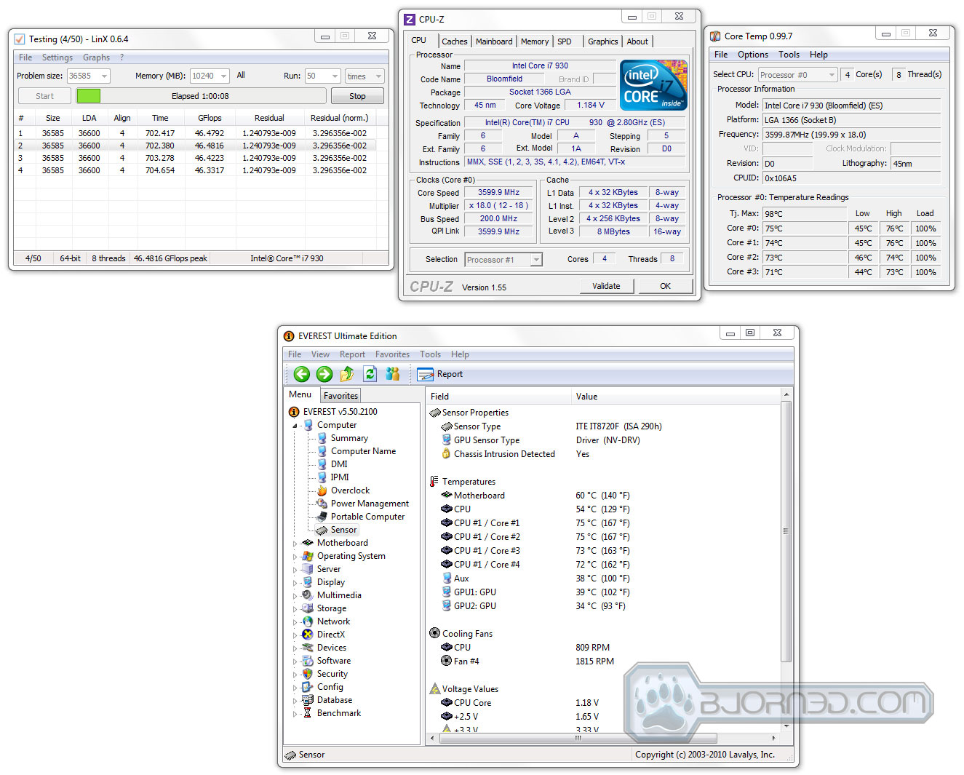Click the Database icon in EVEREST tree
The image size is (964, 775).
point(308,700)
